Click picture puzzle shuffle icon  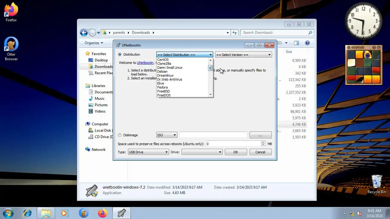[x=379, y=47]
